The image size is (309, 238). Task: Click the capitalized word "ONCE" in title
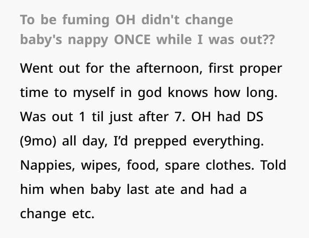click(132, 40)
